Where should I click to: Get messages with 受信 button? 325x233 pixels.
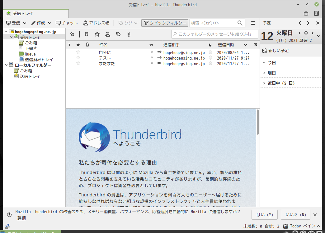(13, 23)
